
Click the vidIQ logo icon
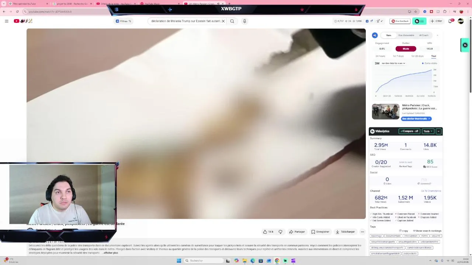pyautogui.click(x=375, y=35)
